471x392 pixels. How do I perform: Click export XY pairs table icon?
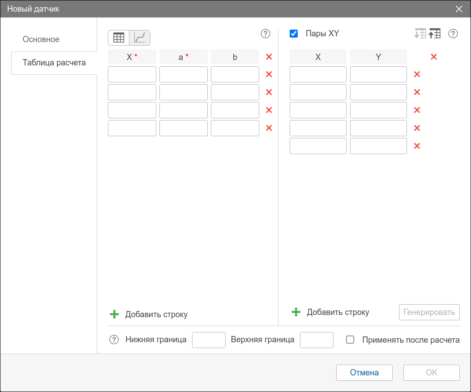click(x=435, y=34)
